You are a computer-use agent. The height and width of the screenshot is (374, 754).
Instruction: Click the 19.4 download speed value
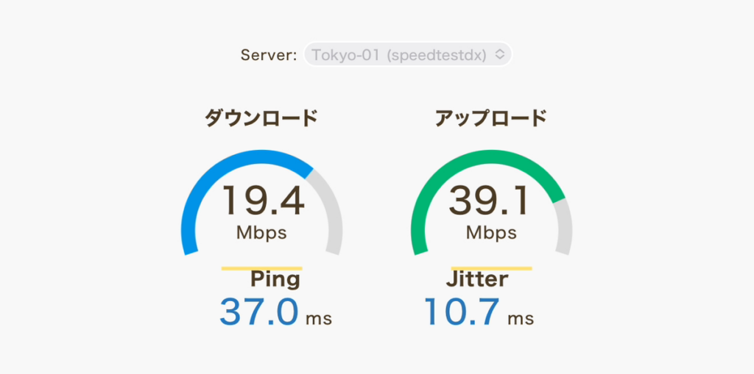(x=263, y=201)
